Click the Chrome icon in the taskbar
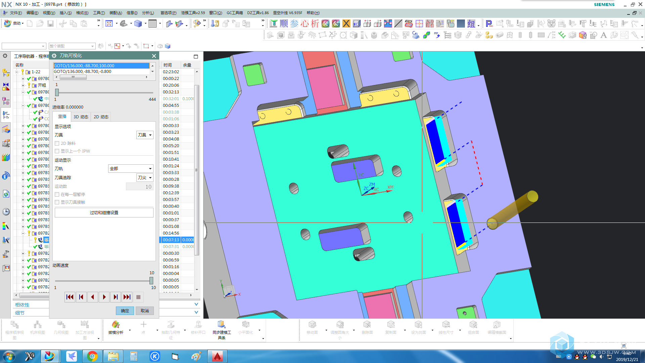The height and width of the screenshot is (363, 645). (x=92, y=356)
